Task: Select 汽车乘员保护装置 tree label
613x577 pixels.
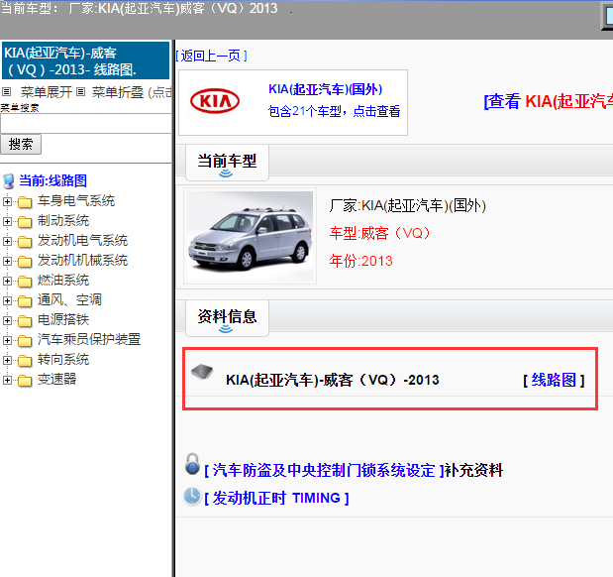Action: [x=89, y=340]
